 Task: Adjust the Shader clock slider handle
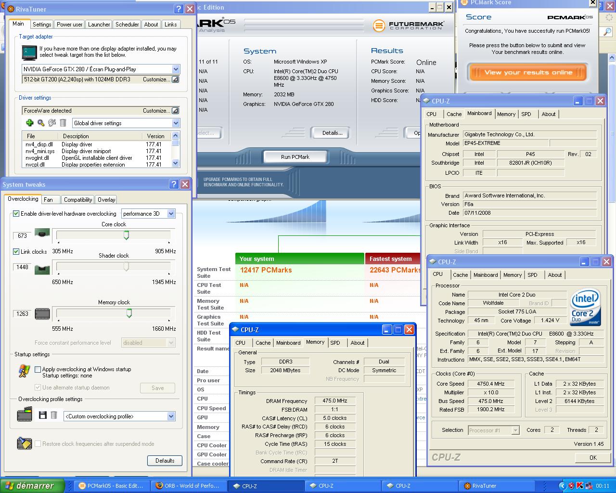pos(126,266)
